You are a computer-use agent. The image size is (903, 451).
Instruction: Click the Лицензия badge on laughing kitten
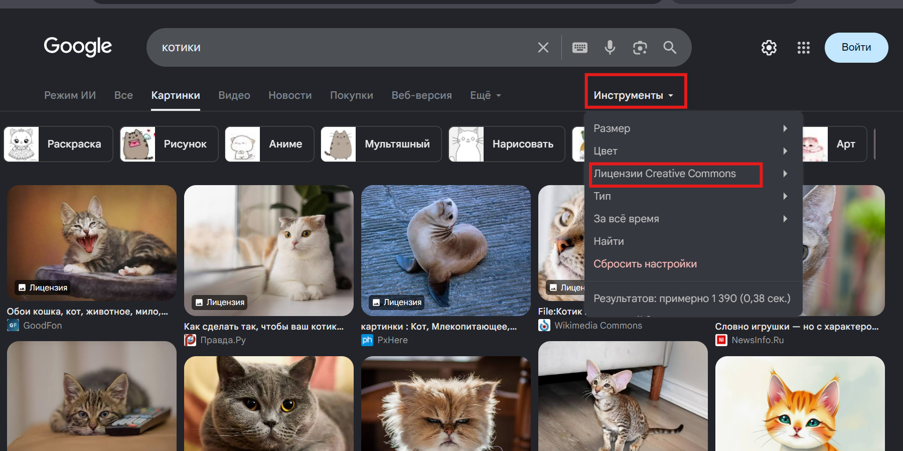coord(43,287)
